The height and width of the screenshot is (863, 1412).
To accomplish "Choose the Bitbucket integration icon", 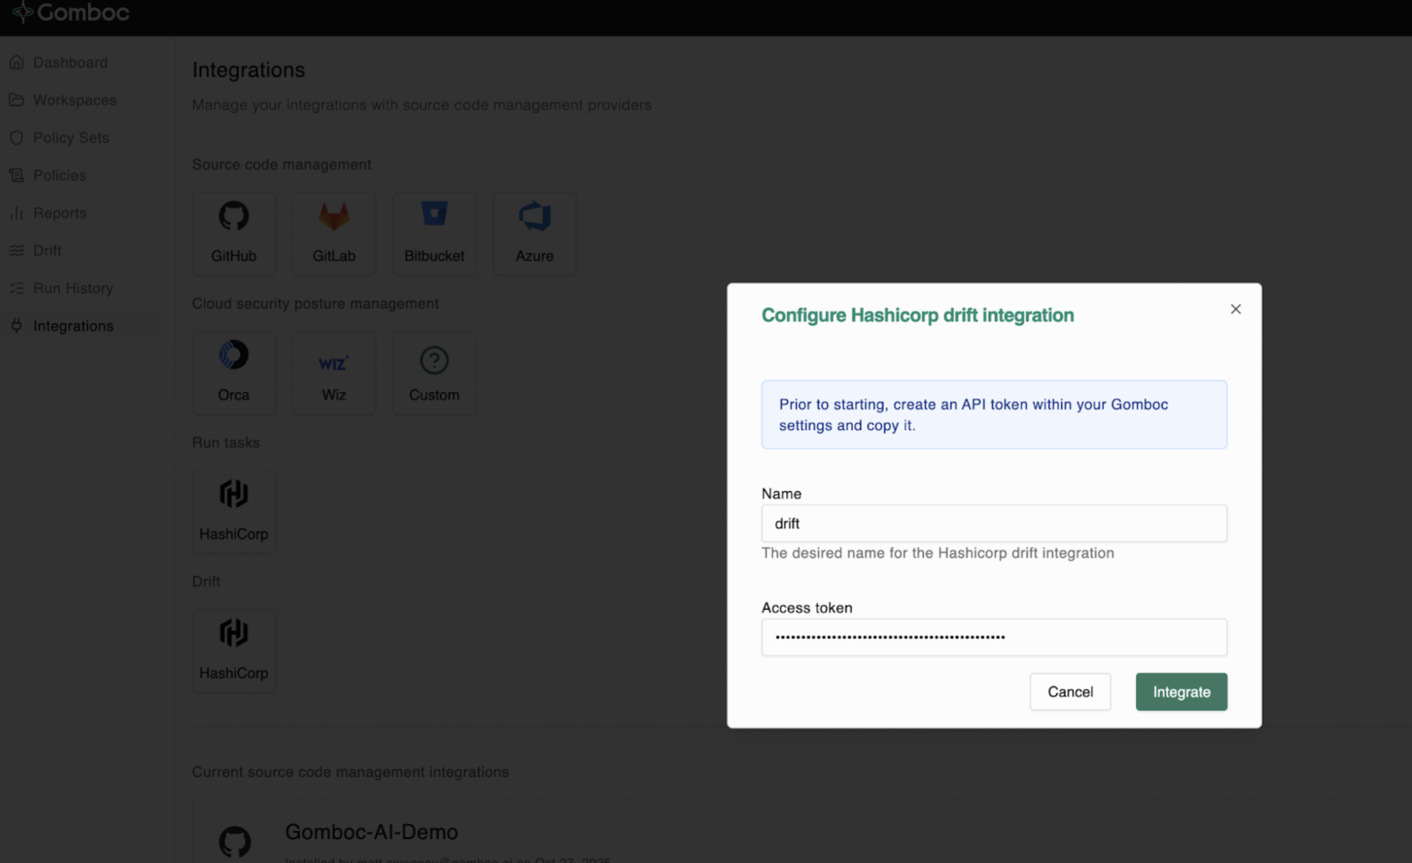I will (x=434, y=215).
